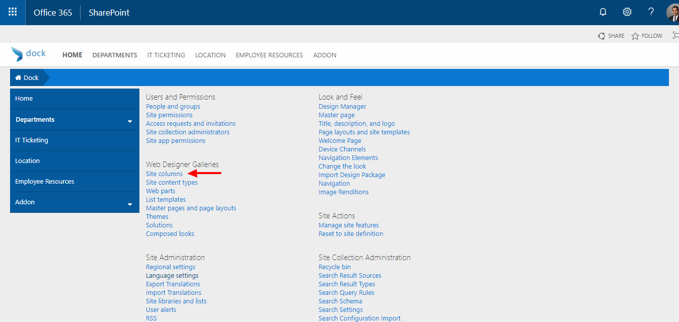Open People and groups settings
The width and height of the screenshot is (679, 322).
(x=173, y=106)
